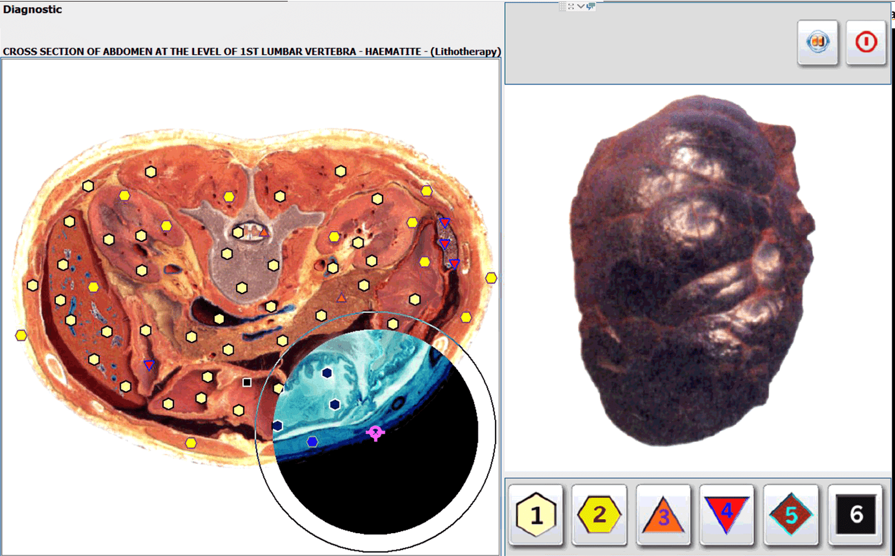Select the yellow hexagon level 2 button

tap(599, 515)
